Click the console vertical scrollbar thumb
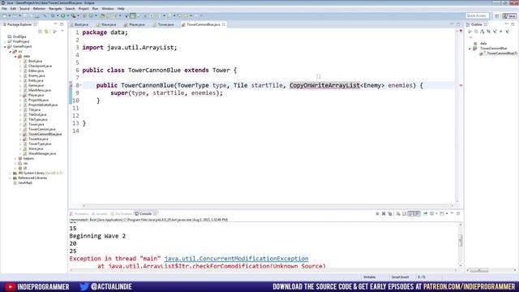 pyautogui.click(x=461, y=240)
